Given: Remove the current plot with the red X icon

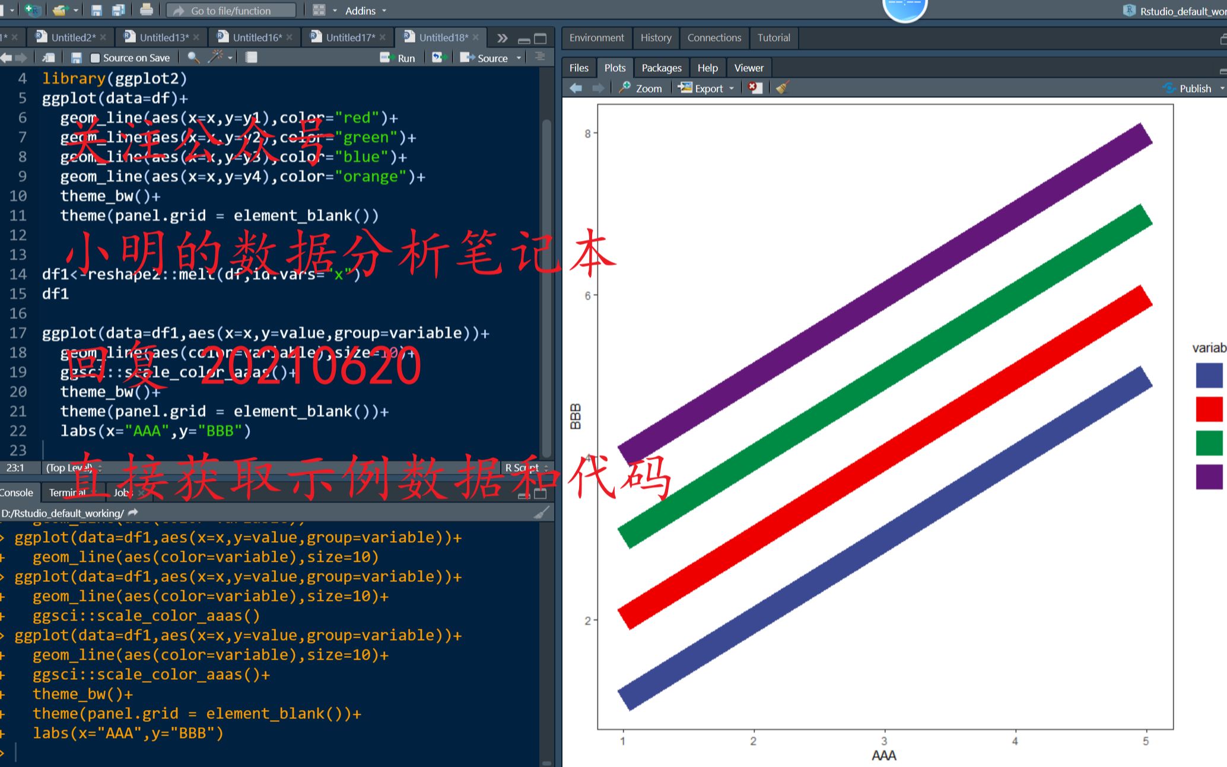Looking at the screenshot, I should [x=755, y=87].
